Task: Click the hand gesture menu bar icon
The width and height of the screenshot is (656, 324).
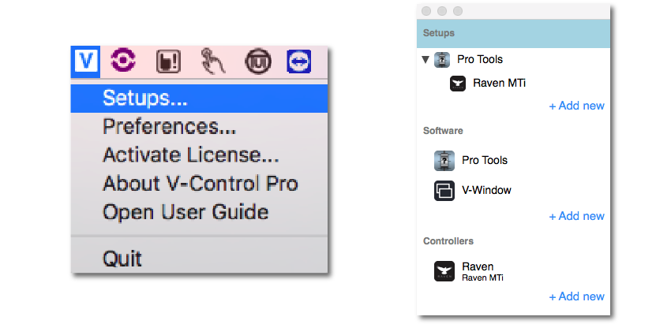Action: click(209, 61)
